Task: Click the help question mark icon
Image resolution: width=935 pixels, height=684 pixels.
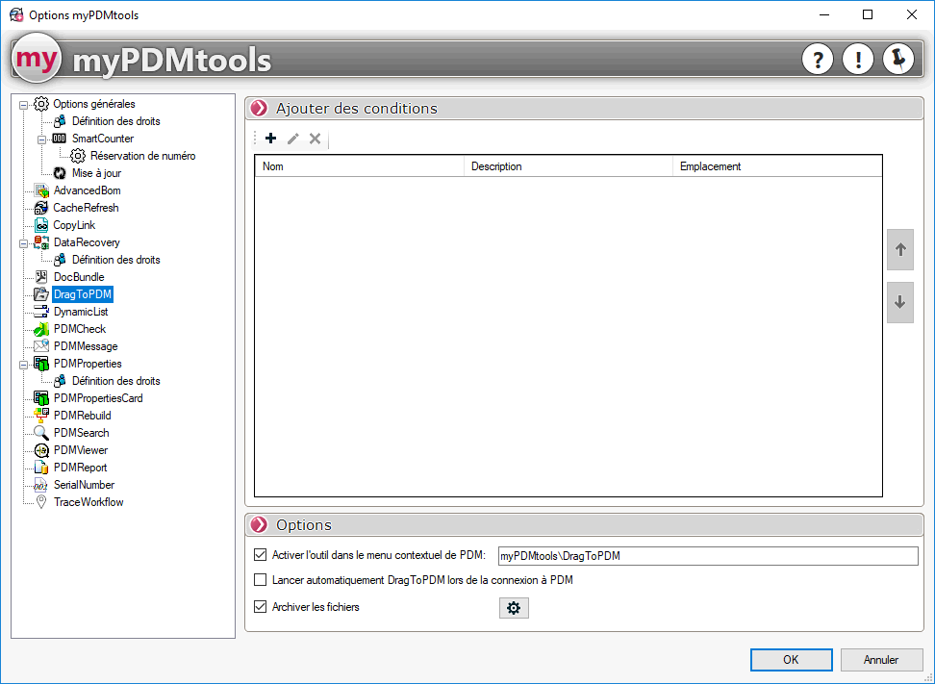Action: tap(818, 60)
